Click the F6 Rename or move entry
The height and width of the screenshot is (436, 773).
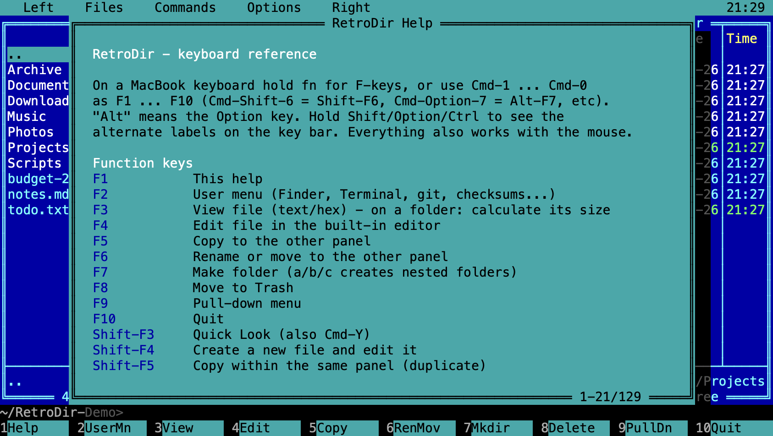pos(270,257)
